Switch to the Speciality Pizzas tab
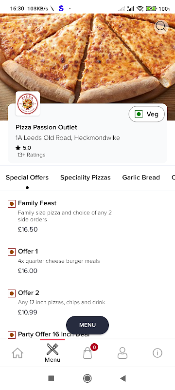 tap(86, 177)
